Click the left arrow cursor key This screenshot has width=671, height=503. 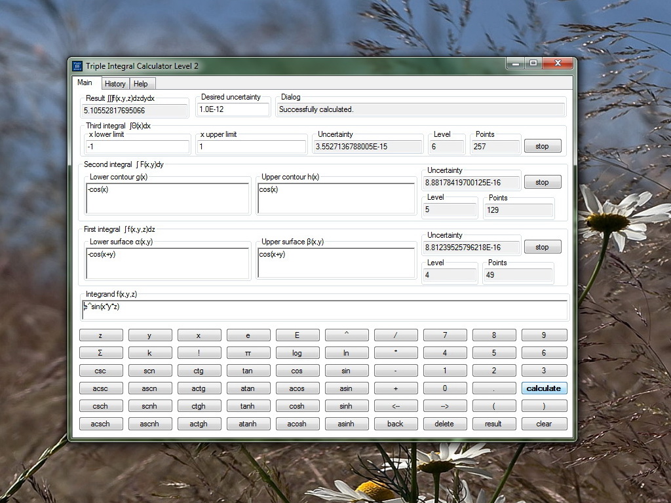[x=395, y=406]
